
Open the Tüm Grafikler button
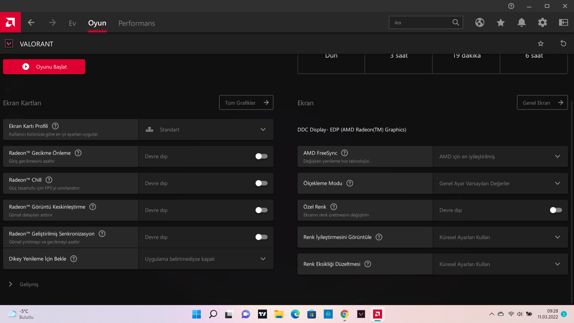[x=246, y=103]
